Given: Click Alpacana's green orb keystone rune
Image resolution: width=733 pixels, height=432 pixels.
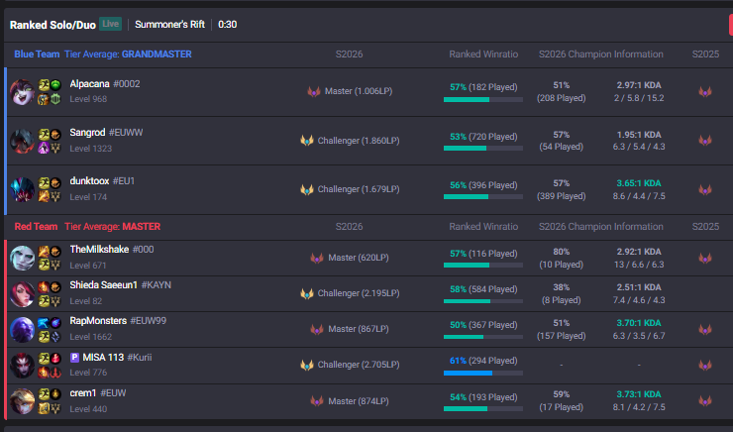Looking at the screenshot, I should pos(55,85).
